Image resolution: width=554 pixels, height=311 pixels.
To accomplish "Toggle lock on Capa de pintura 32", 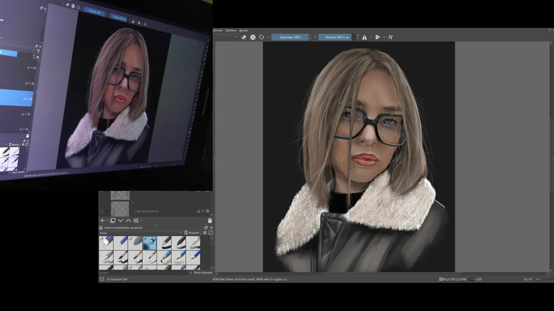I will (x=199, y=211).
